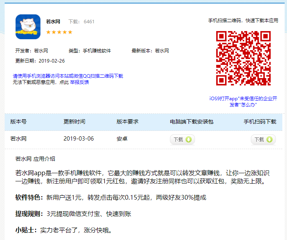Viewport: 287px width, 240px height.
Task: Click the 若水网 应用介绍 heading
Action: pos(35,159)
